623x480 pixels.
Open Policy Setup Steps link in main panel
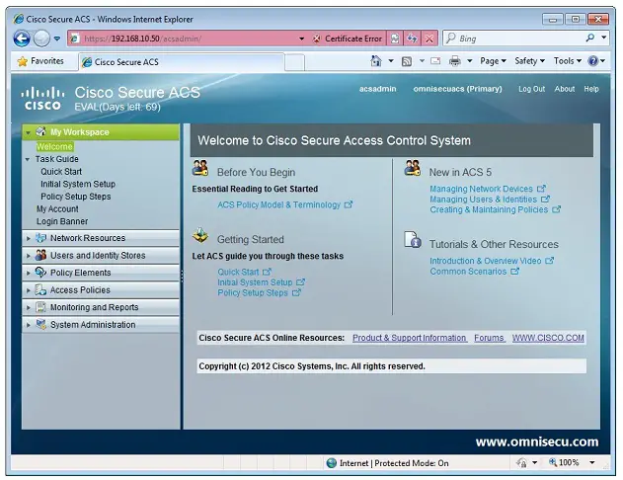point(259,292)
